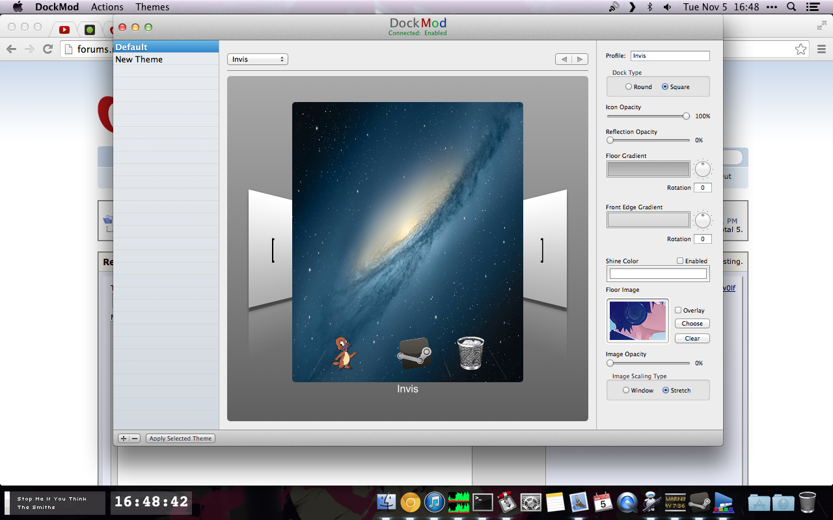Open Automator robot icon in Dock
Viewport: 833px width, 520px height.
pos(651,502)
